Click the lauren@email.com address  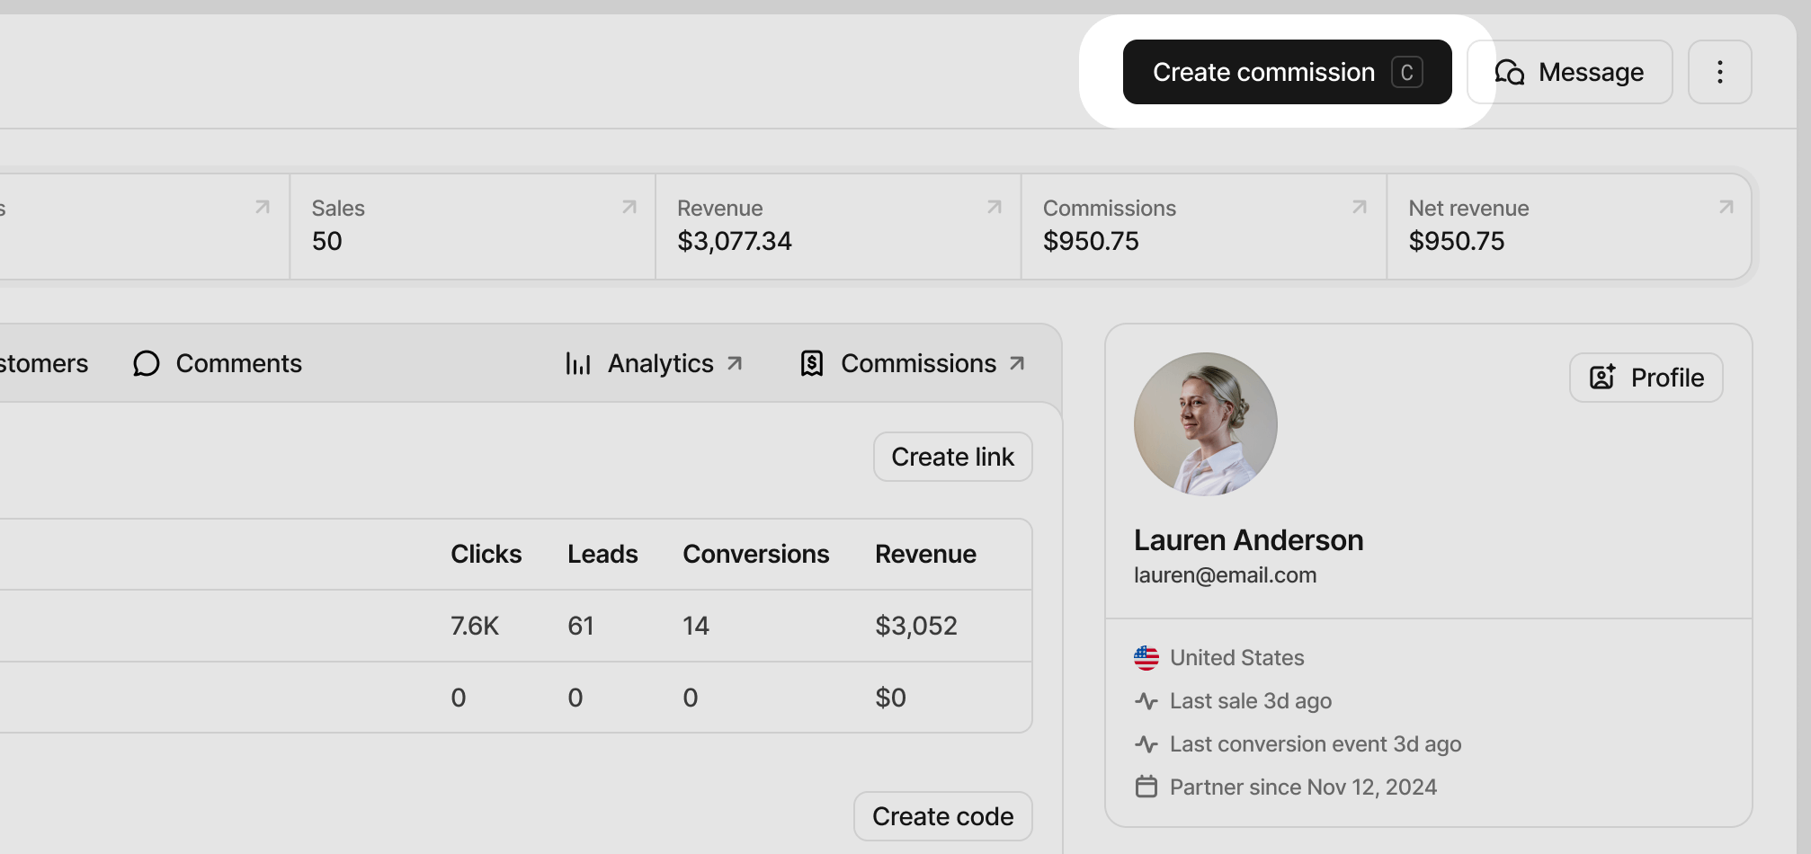(x=1226, y=575)
